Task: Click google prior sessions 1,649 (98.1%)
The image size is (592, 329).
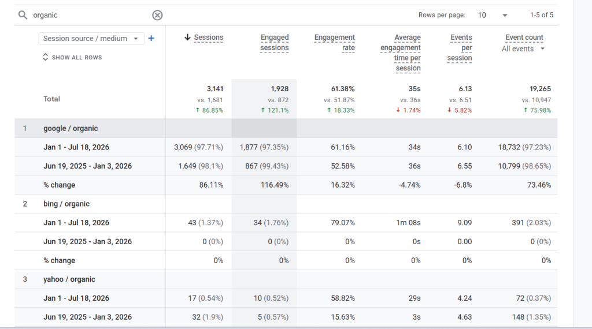Action: [201, 166]
